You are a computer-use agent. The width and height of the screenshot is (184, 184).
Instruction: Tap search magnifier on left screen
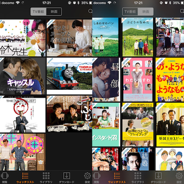coord(90,11)
